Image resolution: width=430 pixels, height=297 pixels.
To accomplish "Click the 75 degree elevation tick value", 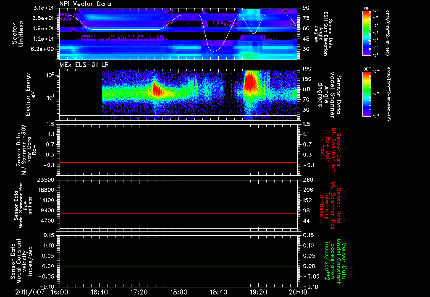I will (x=306, y=18).
